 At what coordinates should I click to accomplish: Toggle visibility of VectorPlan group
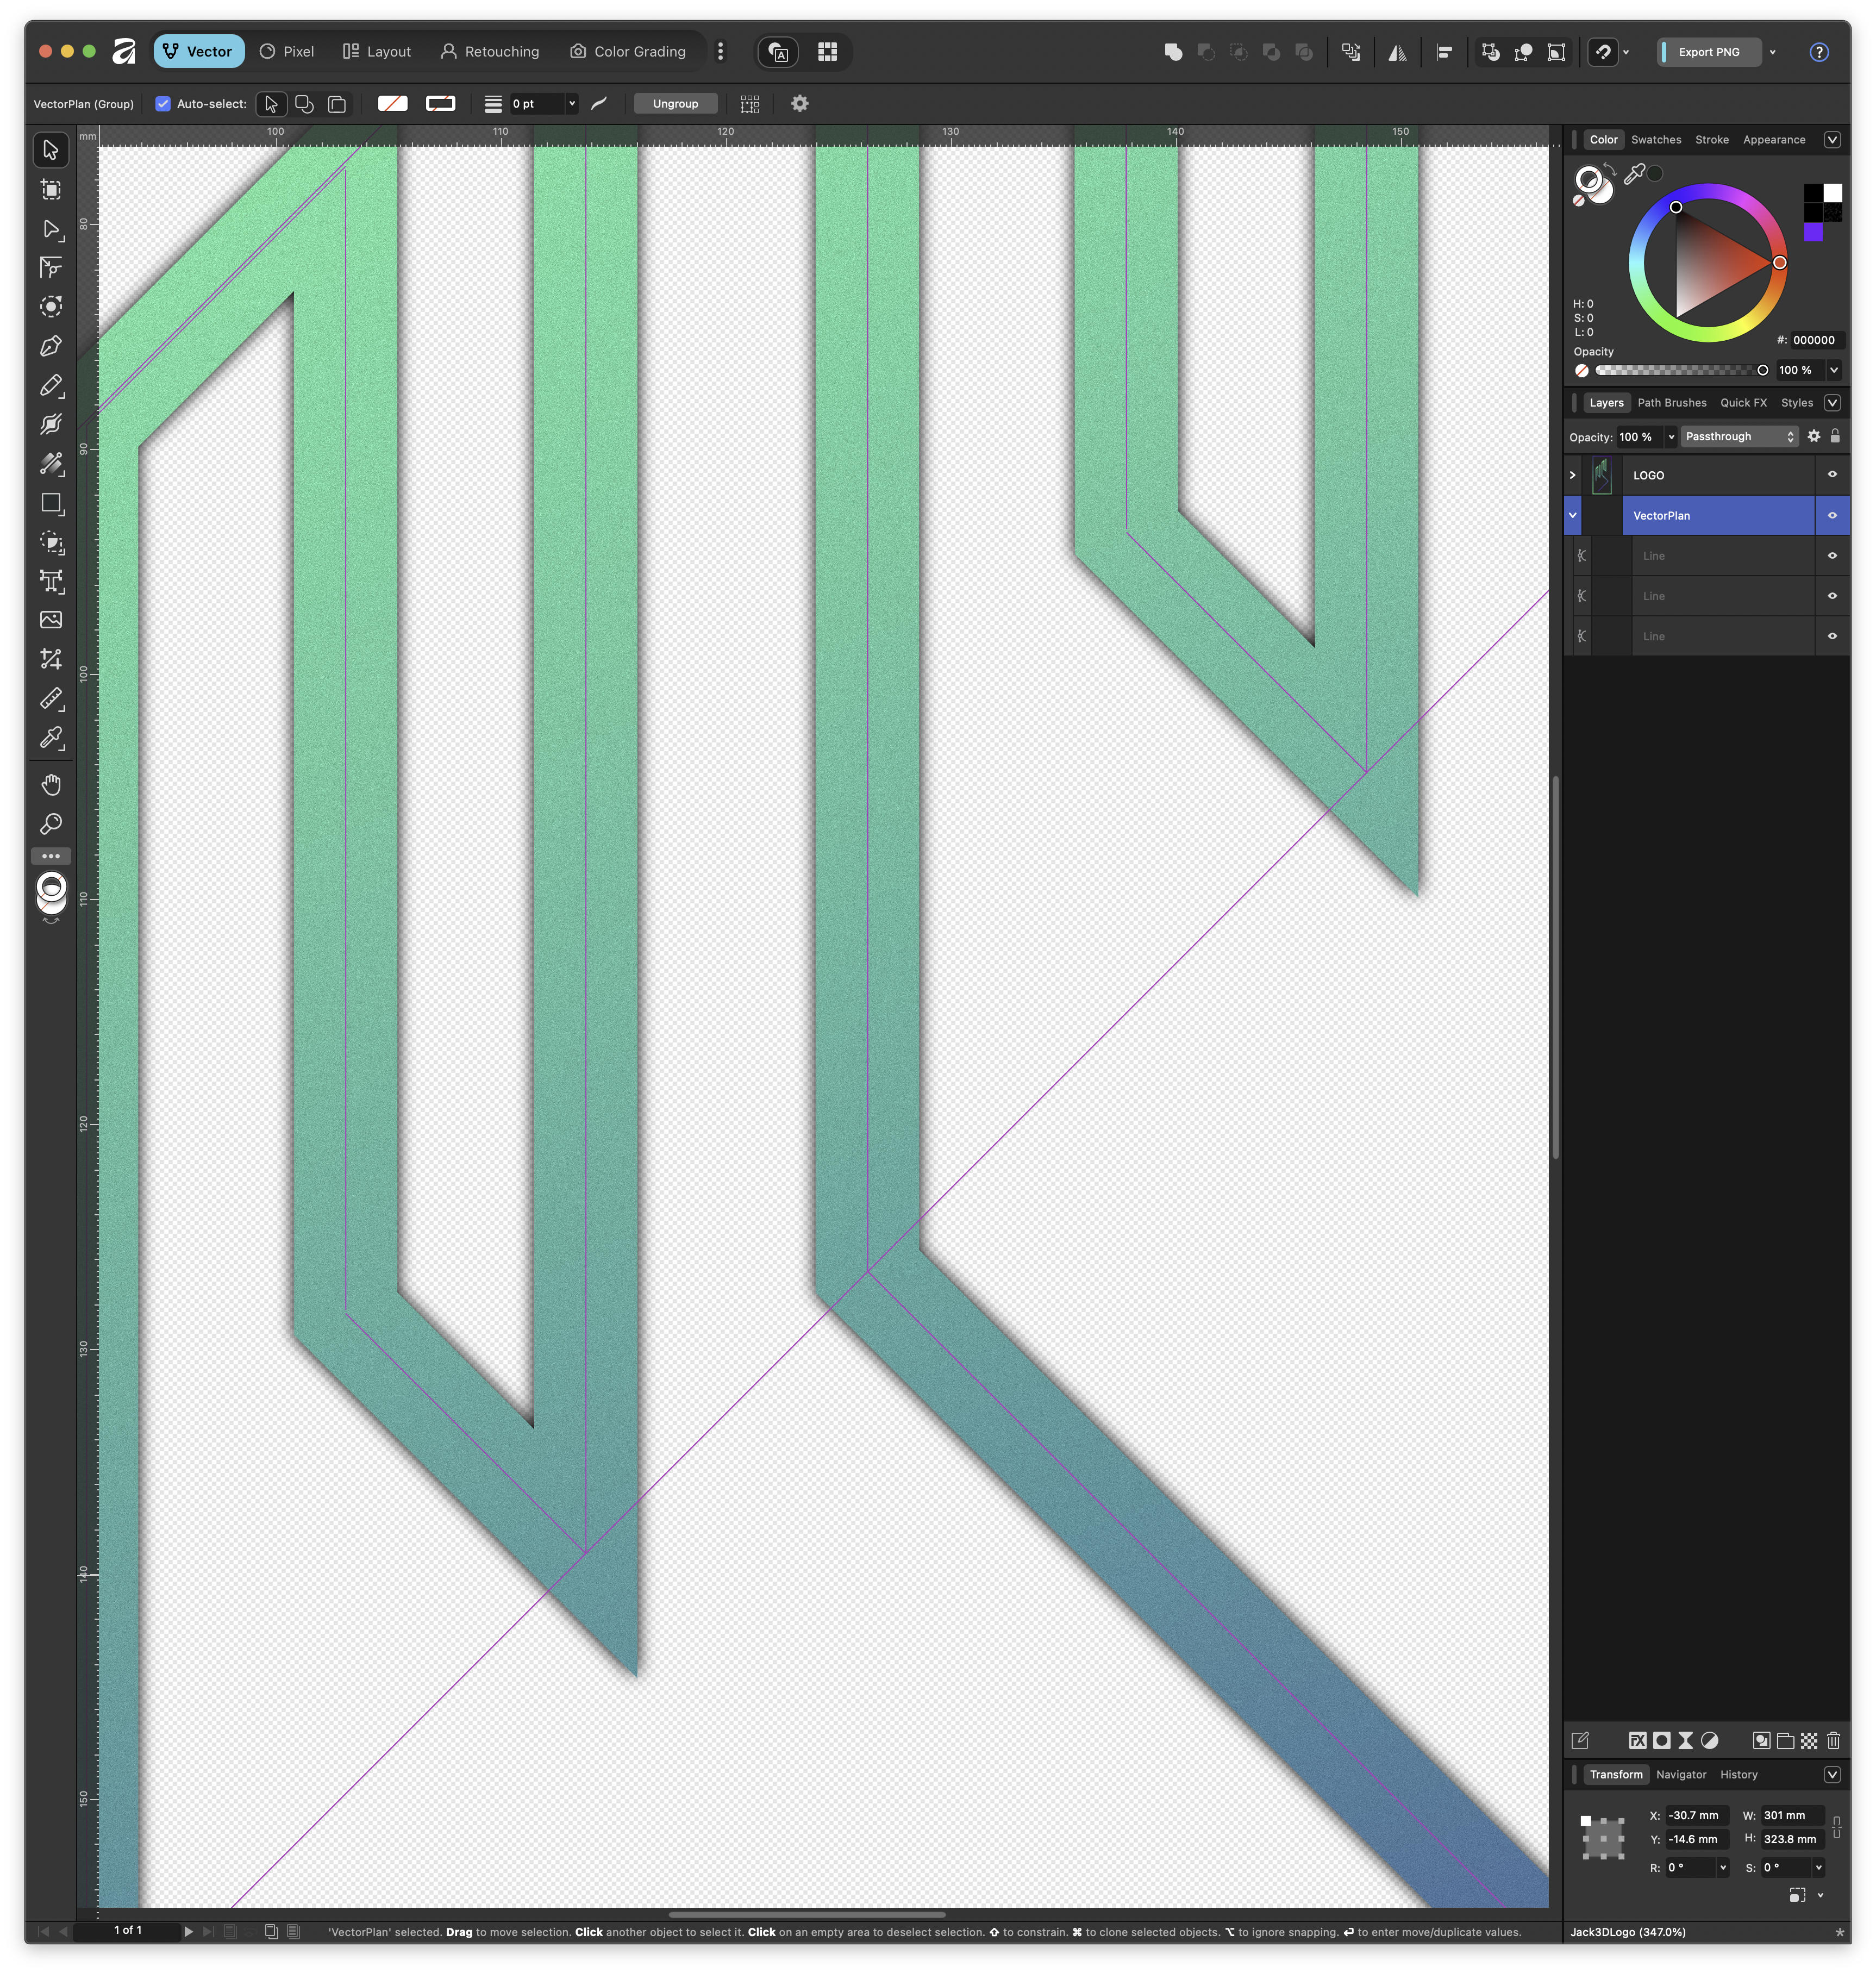[1832, 516]
